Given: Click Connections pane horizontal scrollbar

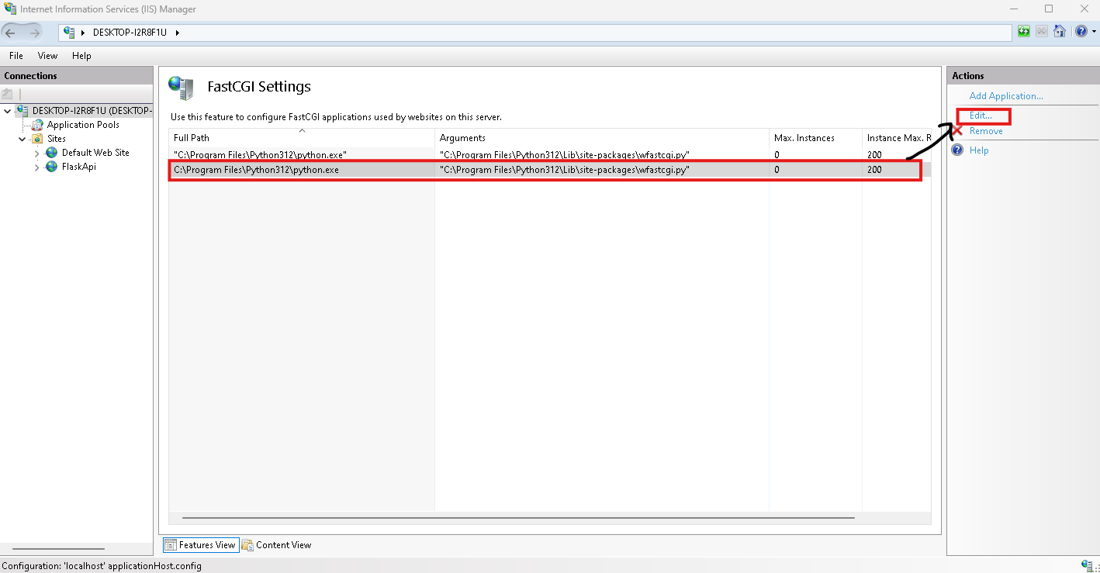Looking at the screenshot, I should point(58,548).
